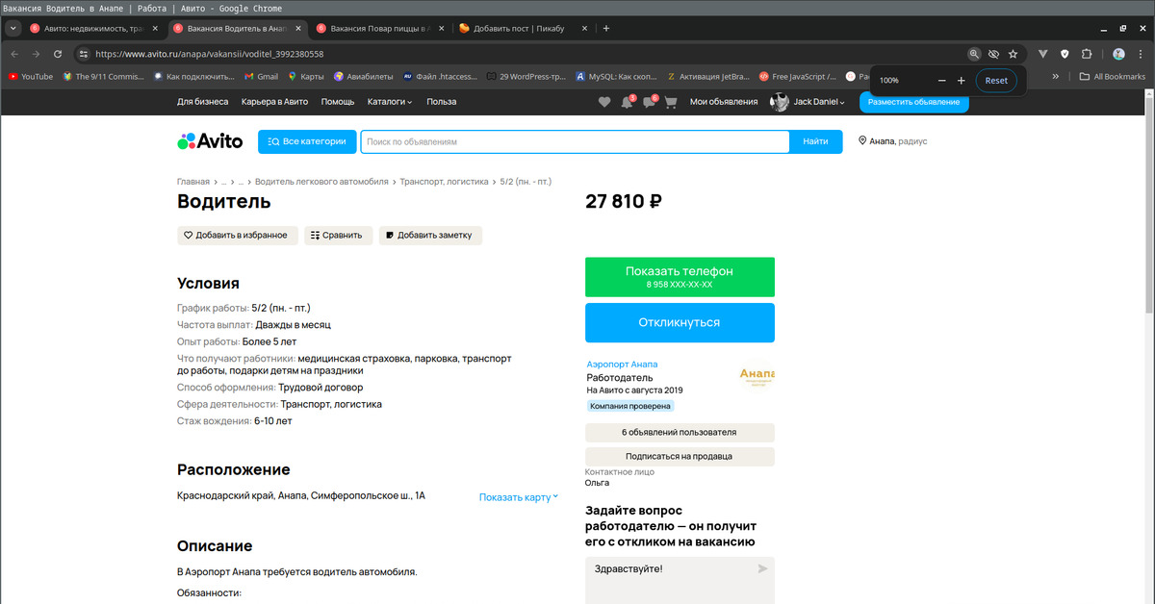The image size is (1155, 604).
Task: Switch to Добавить пост | Пикабу tab
Action: point(523,28)
